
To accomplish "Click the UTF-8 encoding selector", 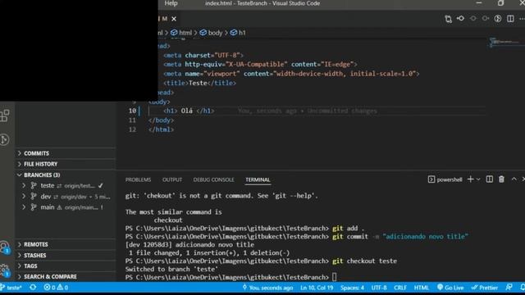I will point(379,288).
